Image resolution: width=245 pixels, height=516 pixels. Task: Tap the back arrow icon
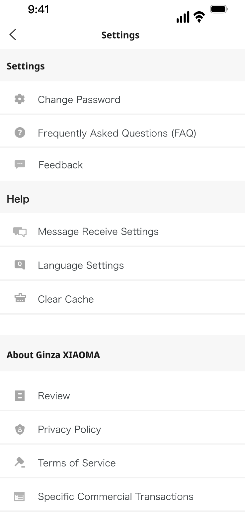pyautogui.click(x=13, y=35)
